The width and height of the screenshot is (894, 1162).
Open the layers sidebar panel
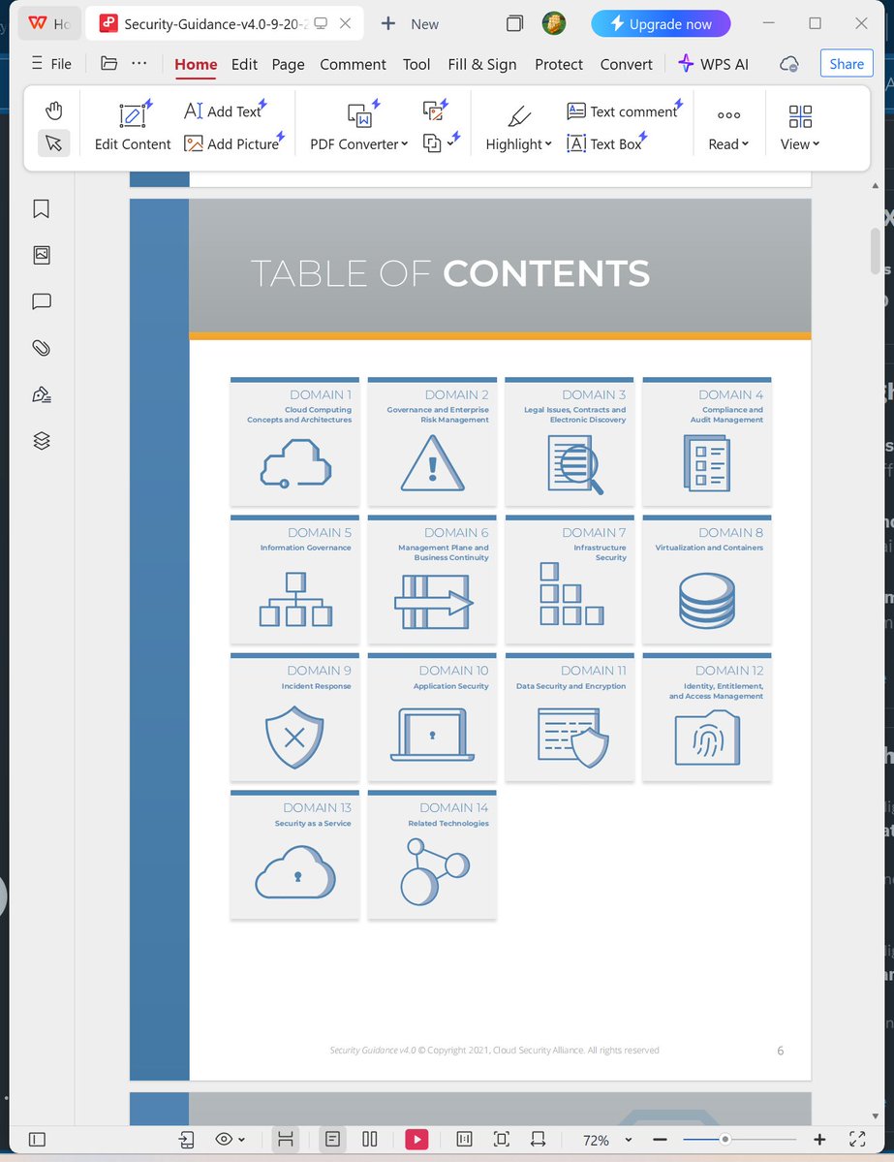42,441
